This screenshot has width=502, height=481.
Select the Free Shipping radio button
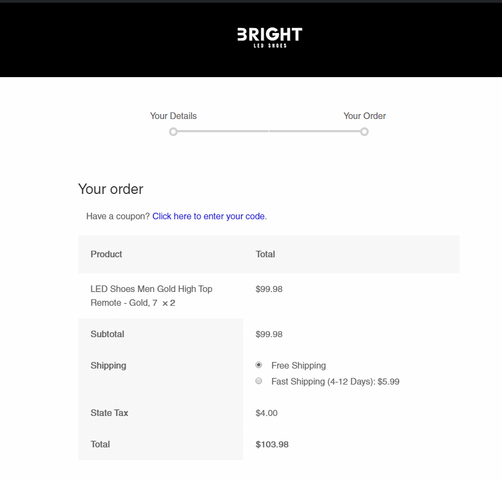[259, 365]
